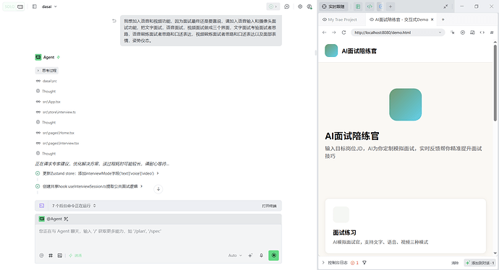Click the microphone voice input icon

pos(261,256)
